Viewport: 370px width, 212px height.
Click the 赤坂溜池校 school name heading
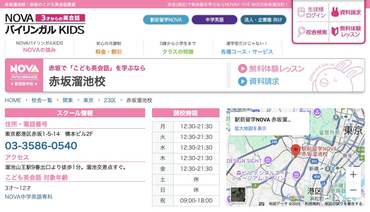[x=77, y=81]
